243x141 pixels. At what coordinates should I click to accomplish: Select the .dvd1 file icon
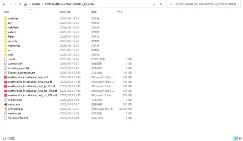coord(6,59)
